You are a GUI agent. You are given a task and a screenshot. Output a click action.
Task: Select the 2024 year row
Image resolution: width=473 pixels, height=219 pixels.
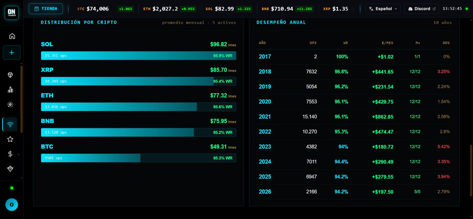pos(354,162)
